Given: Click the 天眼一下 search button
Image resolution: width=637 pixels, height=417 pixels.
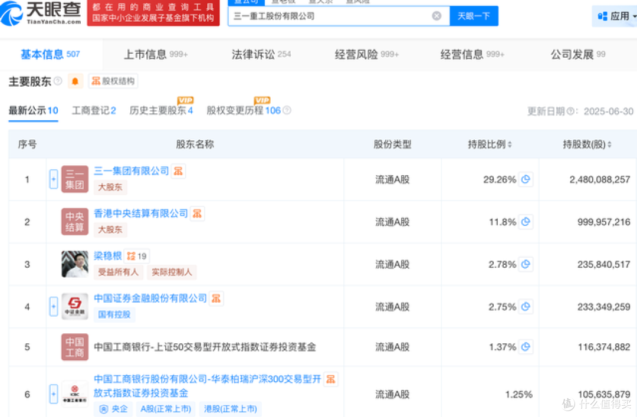Looking at the screenshot, I should pos(474,16).
